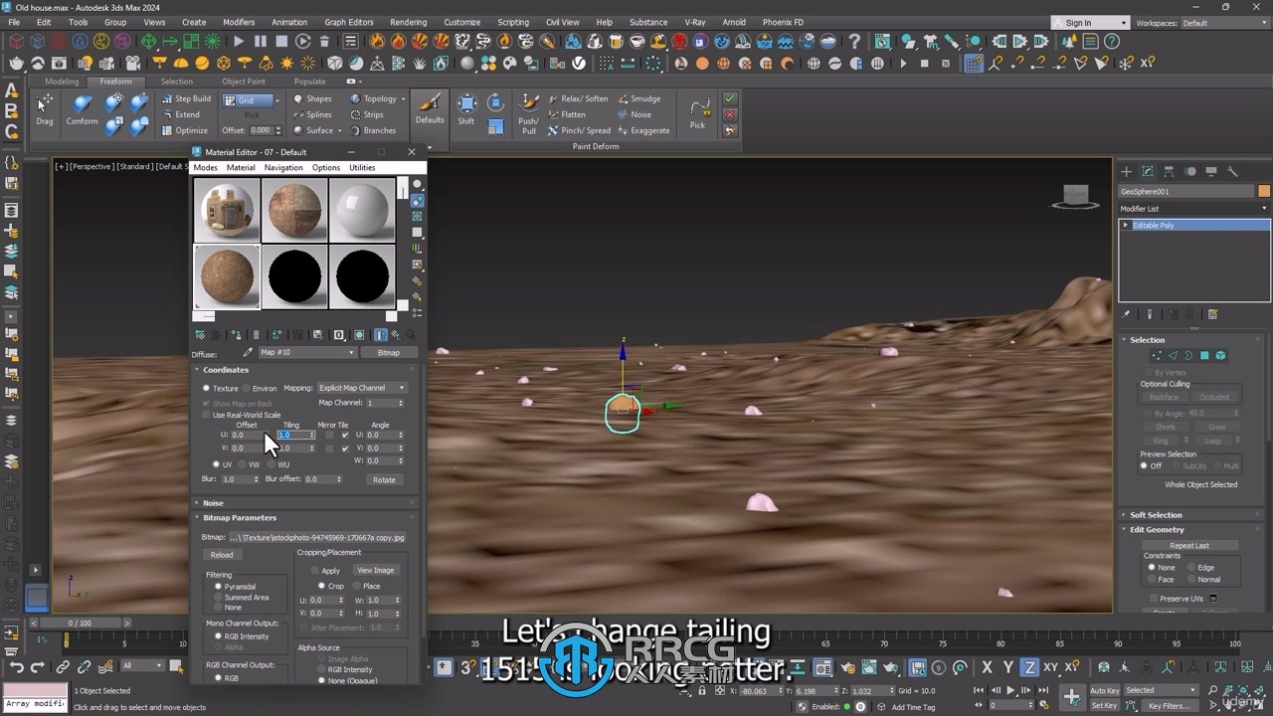Click the timeline slider at 0 / 100
The image size is (1273, 716).
tap(79, 623)
